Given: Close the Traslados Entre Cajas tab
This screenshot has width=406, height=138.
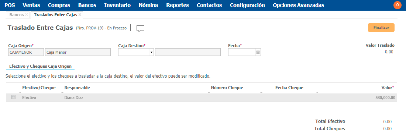Looking at the screenshot, I should pos(80,15).
